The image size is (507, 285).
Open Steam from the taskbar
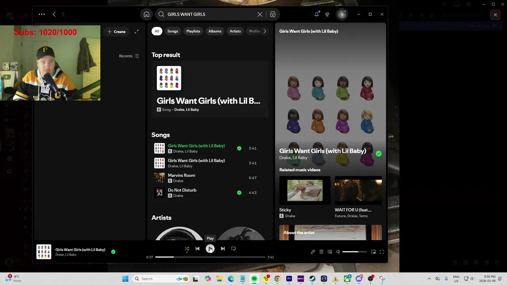312,279
